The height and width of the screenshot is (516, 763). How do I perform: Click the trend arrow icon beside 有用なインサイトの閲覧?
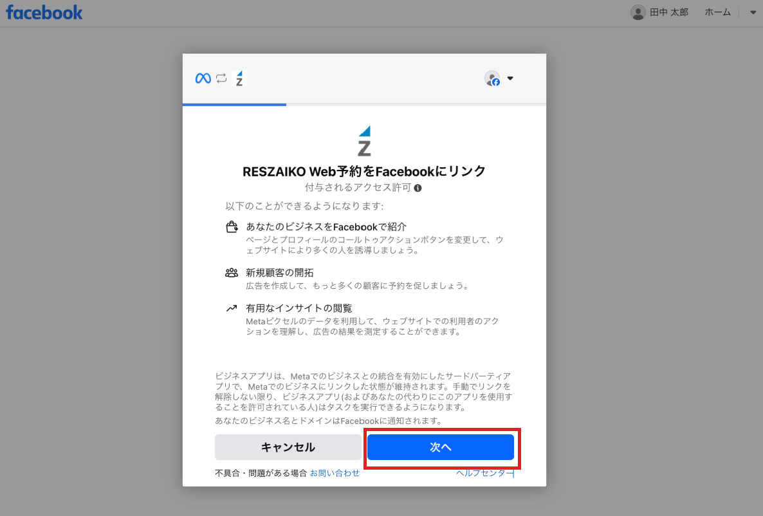tap(232, 308)
